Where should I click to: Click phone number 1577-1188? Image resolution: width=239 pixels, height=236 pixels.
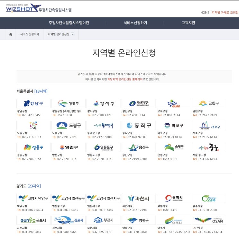point(64,115)
